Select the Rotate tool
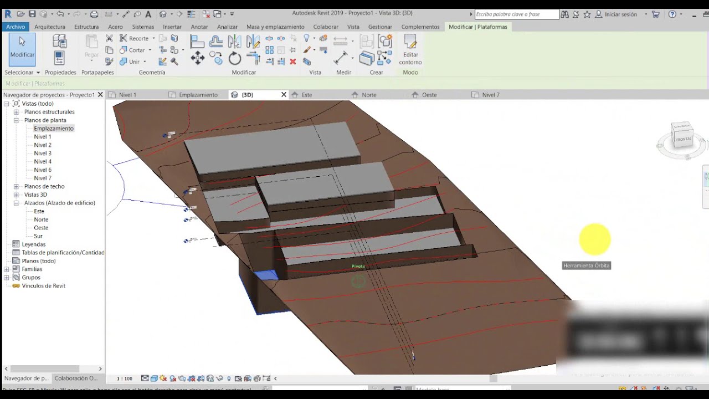The width and height of the screenshot is (709, 399). pos(235,58)
